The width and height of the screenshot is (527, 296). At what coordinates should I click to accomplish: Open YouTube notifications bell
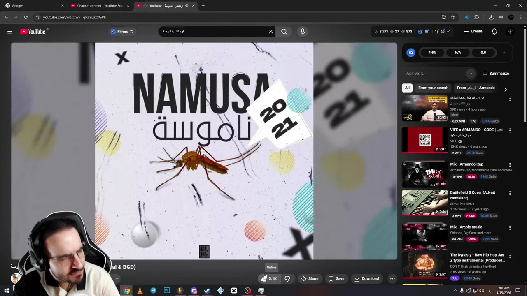494,32
